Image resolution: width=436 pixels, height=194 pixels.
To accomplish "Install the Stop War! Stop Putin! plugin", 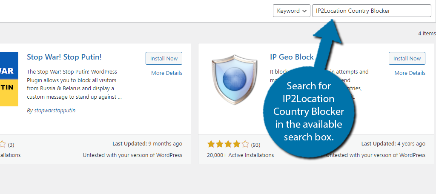I will coord(164,58).
